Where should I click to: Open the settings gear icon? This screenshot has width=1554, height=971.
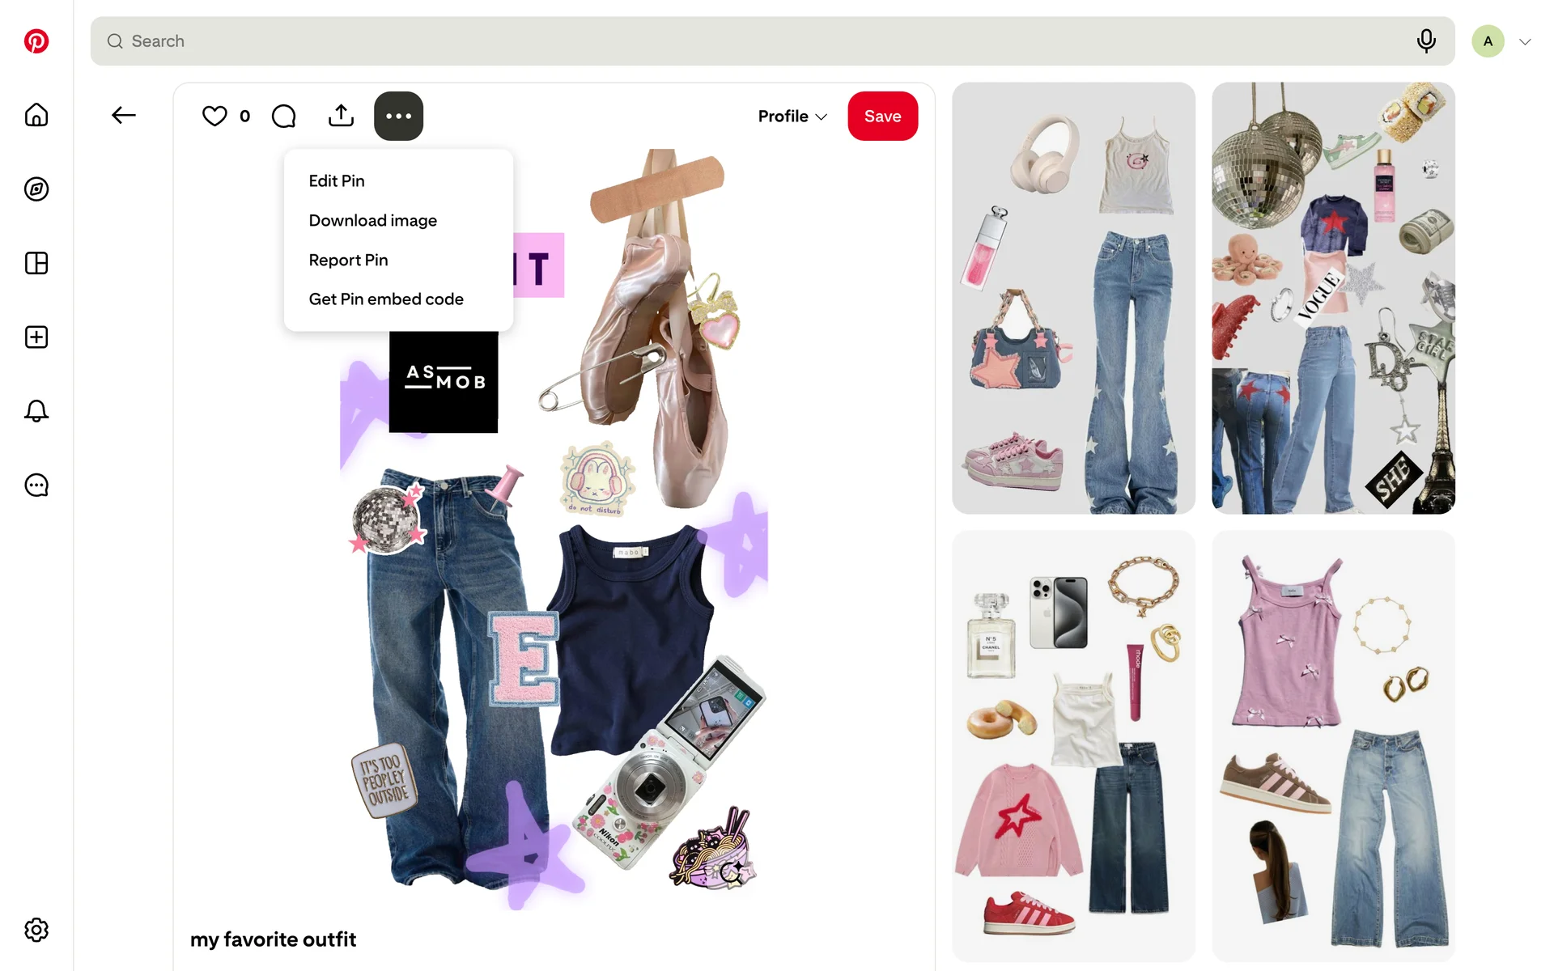[36, 930]
